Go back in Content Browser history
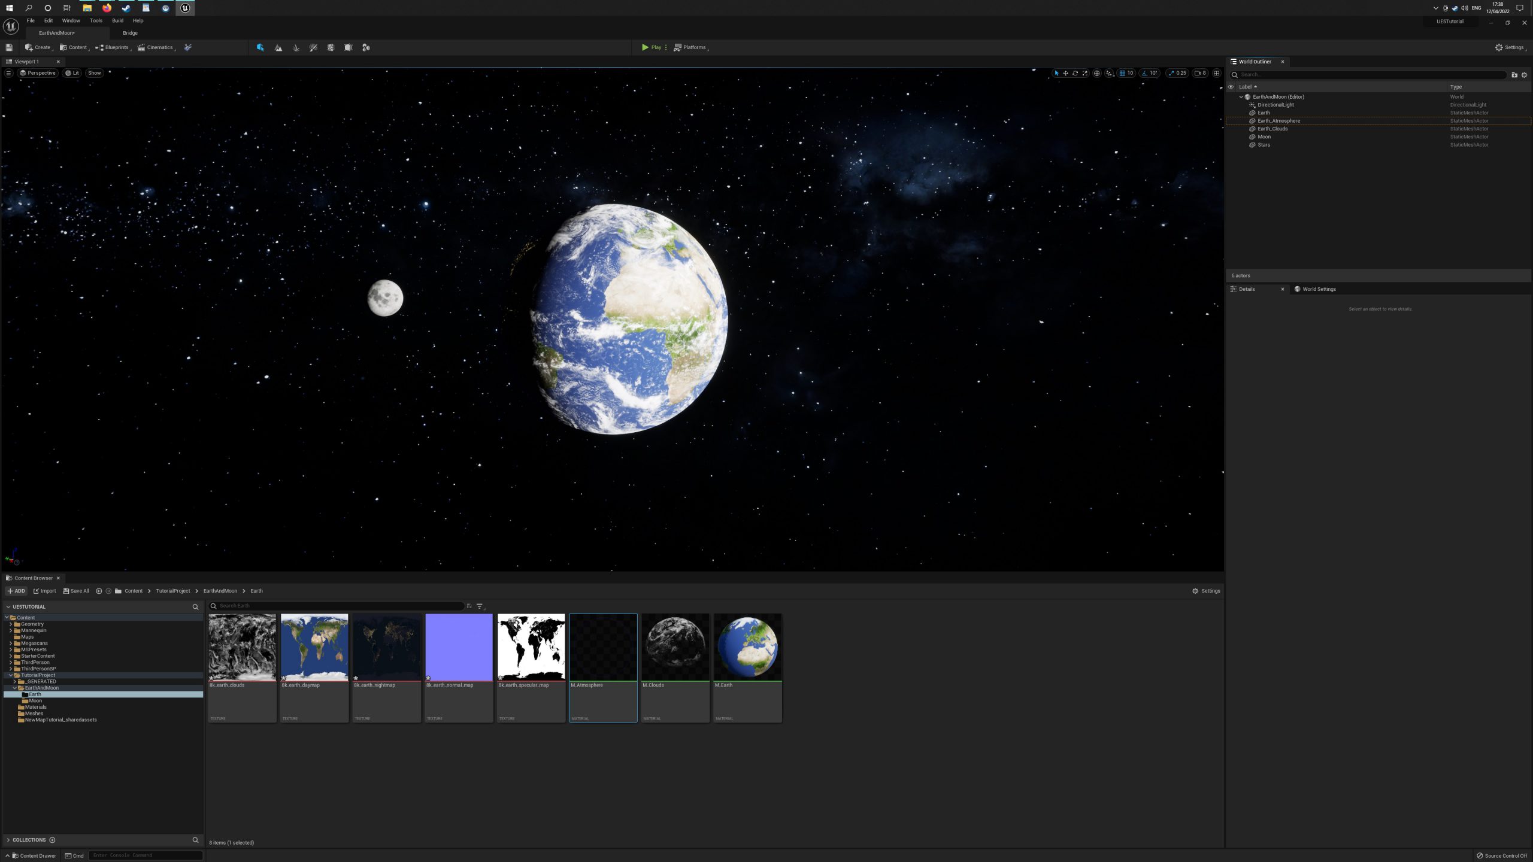 coord(99,591)
